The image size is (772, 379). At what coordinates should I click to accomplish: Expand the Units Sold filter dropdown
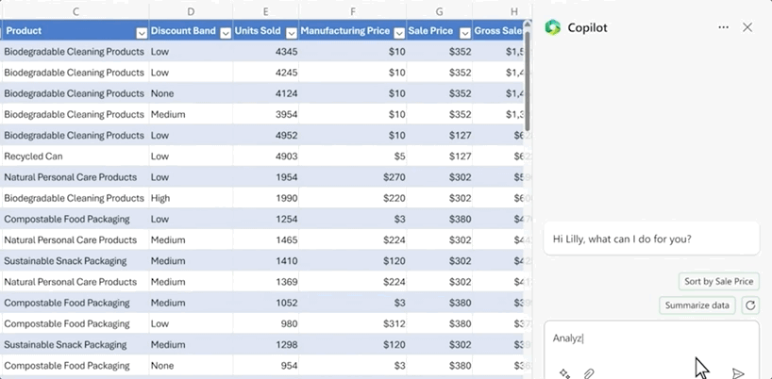click(x=291, y=32)
